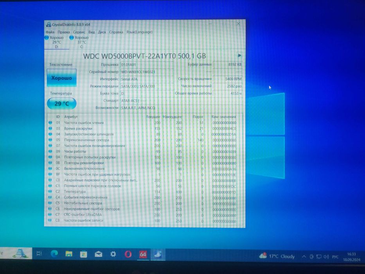365x274 pixels.
Task: Open File Explorer from taskbar
Action: coord(69,254)
